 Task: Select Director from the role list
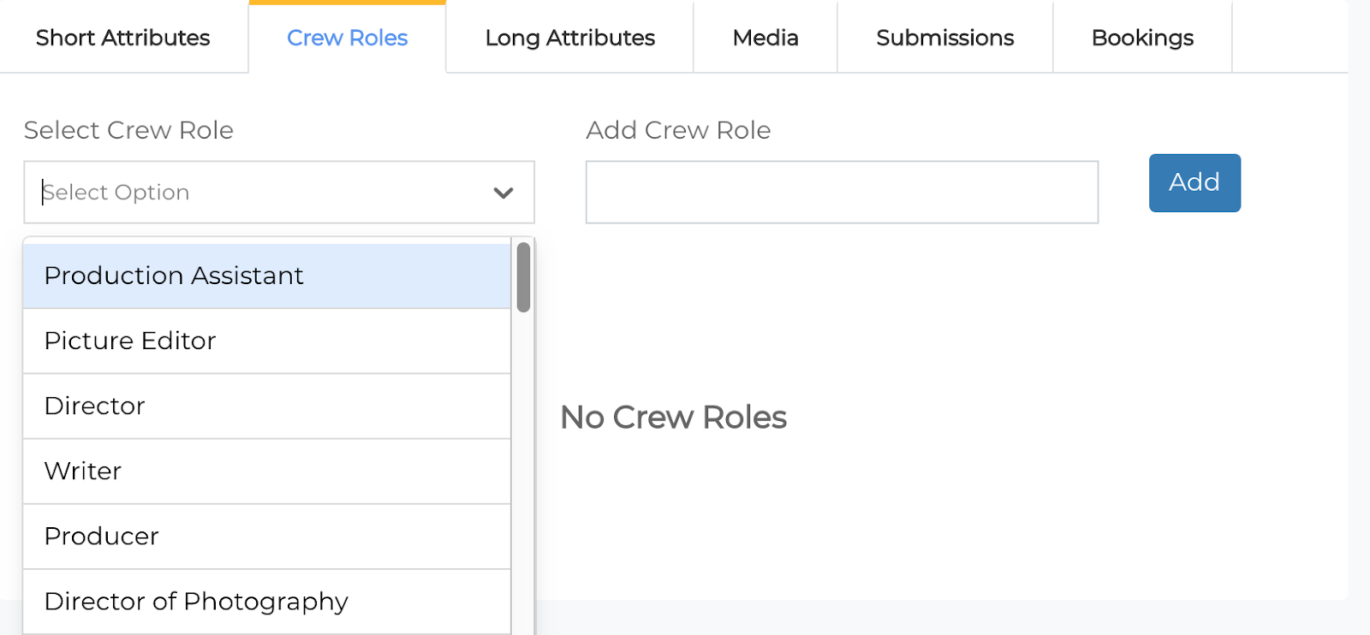95,406
